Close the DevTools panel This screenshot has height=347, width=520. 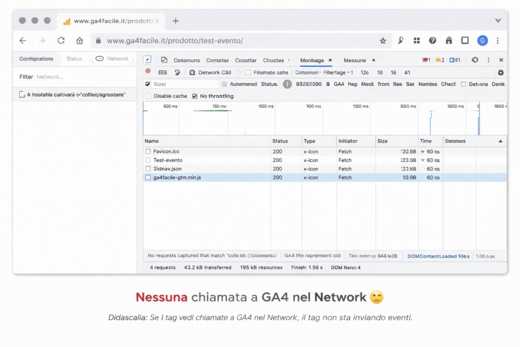501,60
